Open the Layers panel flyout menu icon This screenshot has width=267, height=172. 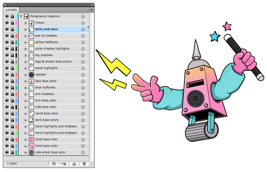[x=91, y=10]
